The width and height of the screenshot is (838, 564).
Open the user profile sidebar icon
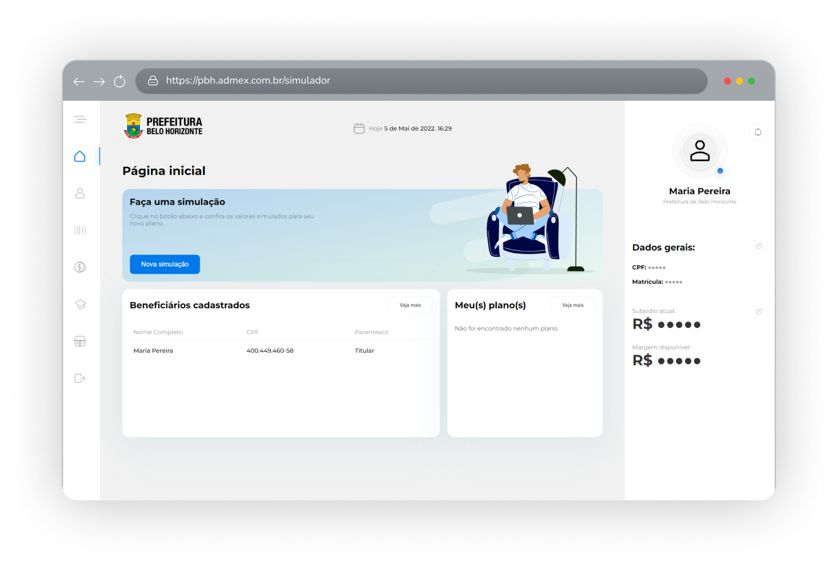coord(80,193)
